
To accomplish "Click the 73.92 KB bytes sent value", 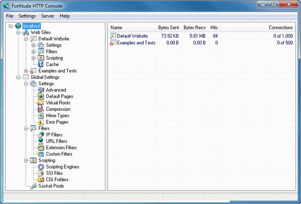I will pyautogui.click(x=170, y=36).
